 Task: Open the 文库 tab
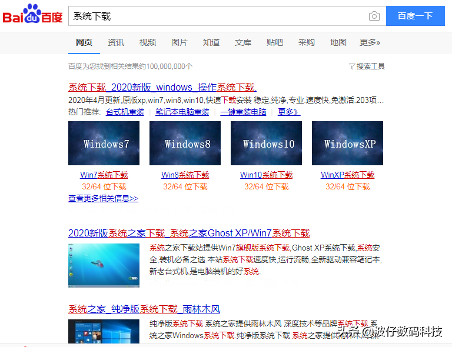(x=243, y=42)
